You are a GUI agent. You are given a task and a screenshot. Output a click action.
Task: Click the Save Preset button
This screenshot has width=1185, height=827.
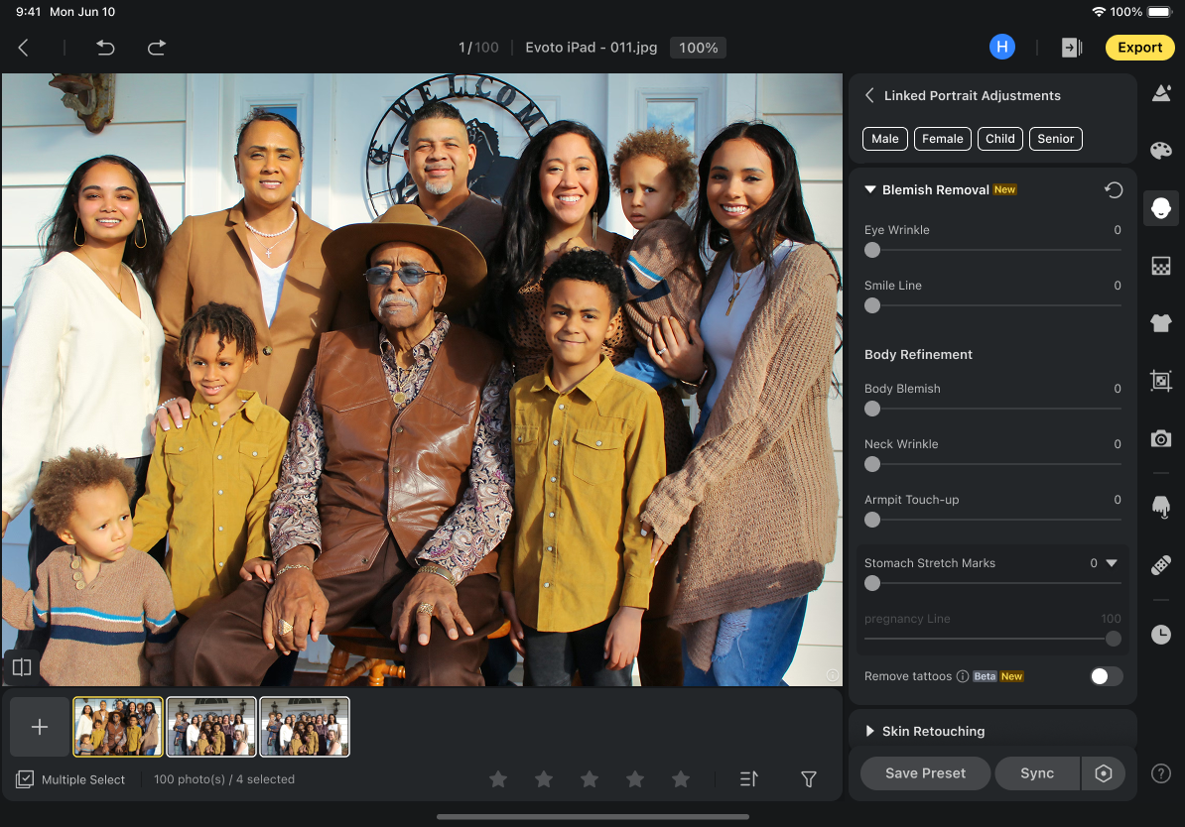point(925,773)
